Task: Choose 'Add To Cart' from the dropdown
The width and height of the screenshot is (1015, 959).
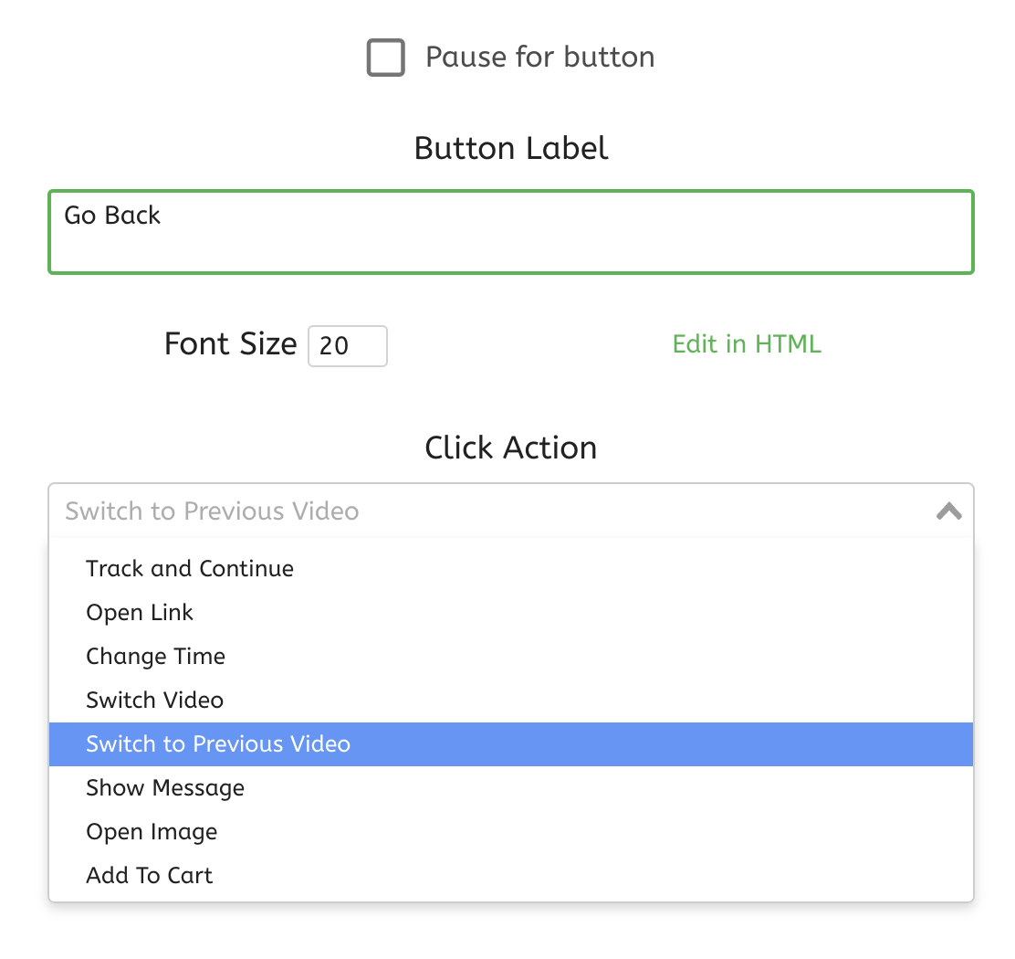Action: 149,876
